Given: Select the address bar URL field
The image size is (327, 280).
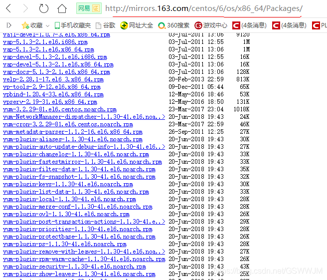Looking at the screenshot, I should 204,8.
